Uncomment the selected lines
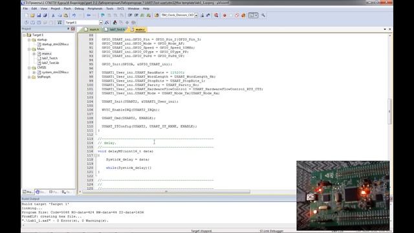Viewport: 414px width, 233px height. (148, 16)
